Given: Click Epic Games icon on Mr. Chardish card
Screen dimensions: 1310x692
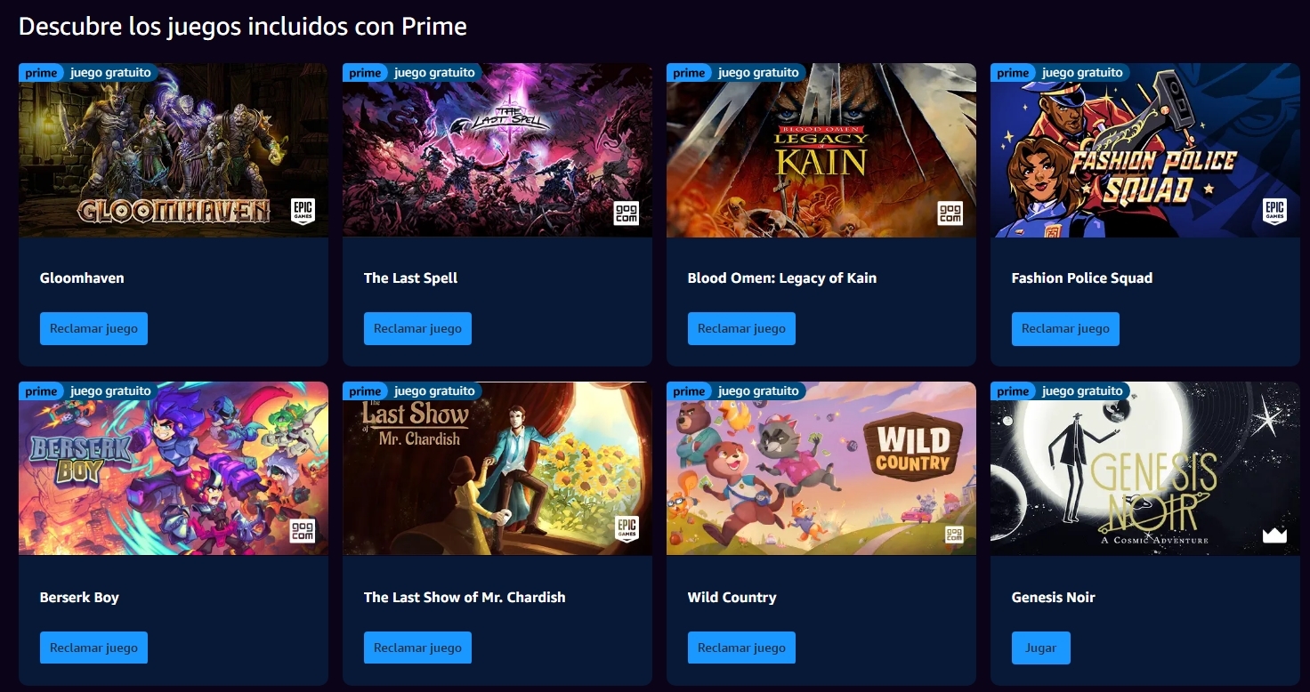Looking at the screenshot, I should (627, 529).
